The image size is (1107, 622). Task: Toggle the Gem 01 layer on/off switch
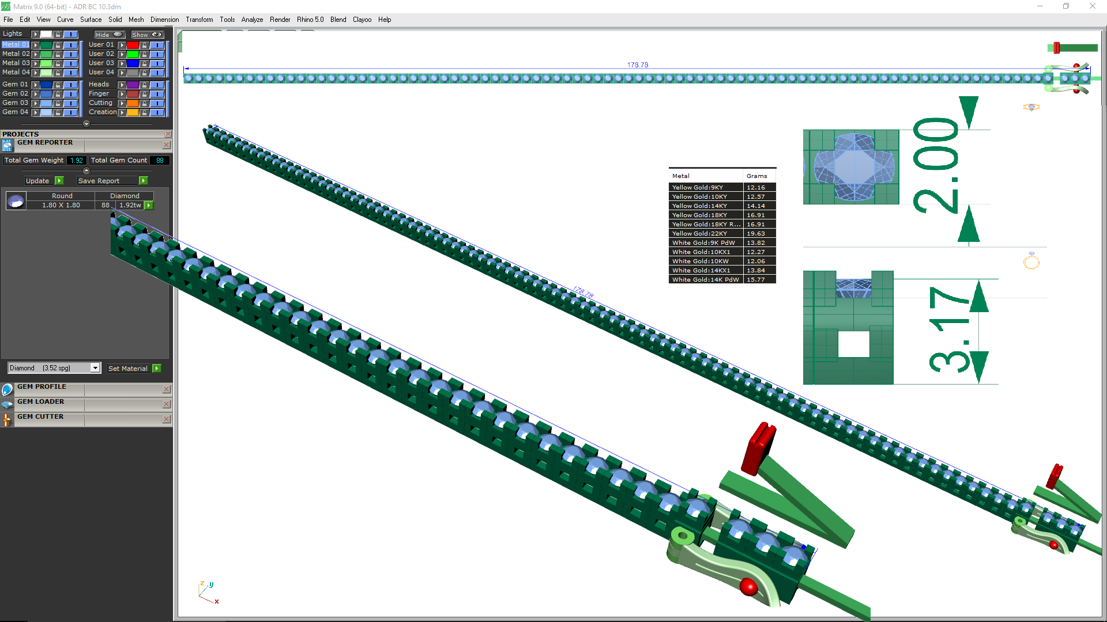70,85
